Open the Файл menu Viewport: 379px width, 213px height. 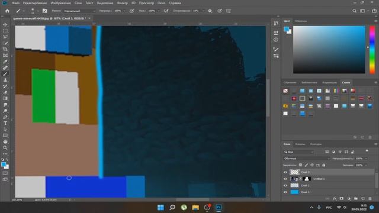[15, 3]
